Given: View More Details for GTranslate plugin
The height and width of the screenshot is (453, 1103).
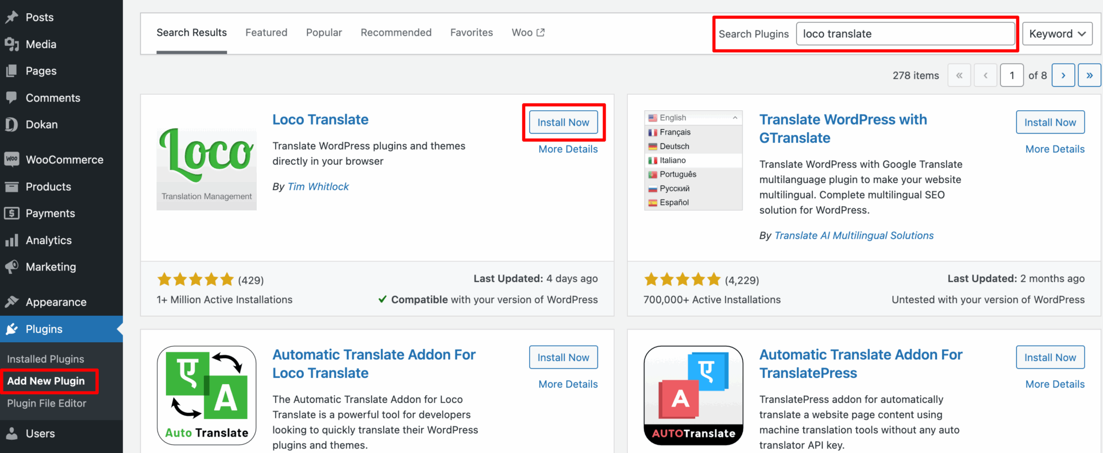Looking at the screenshot, I should pos(1055,149).
